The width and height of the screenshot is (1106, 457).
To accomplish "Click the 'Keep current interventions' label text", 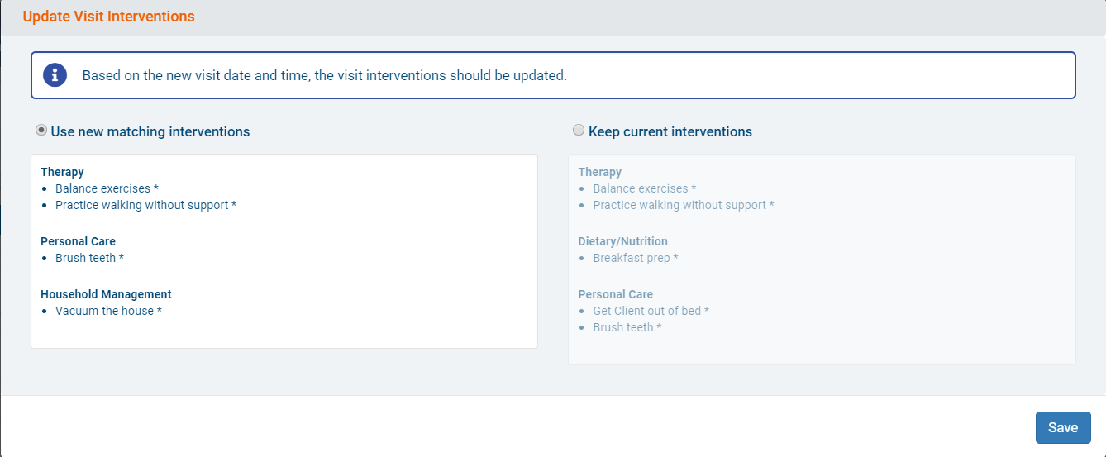I will click(x=670, y=131).
